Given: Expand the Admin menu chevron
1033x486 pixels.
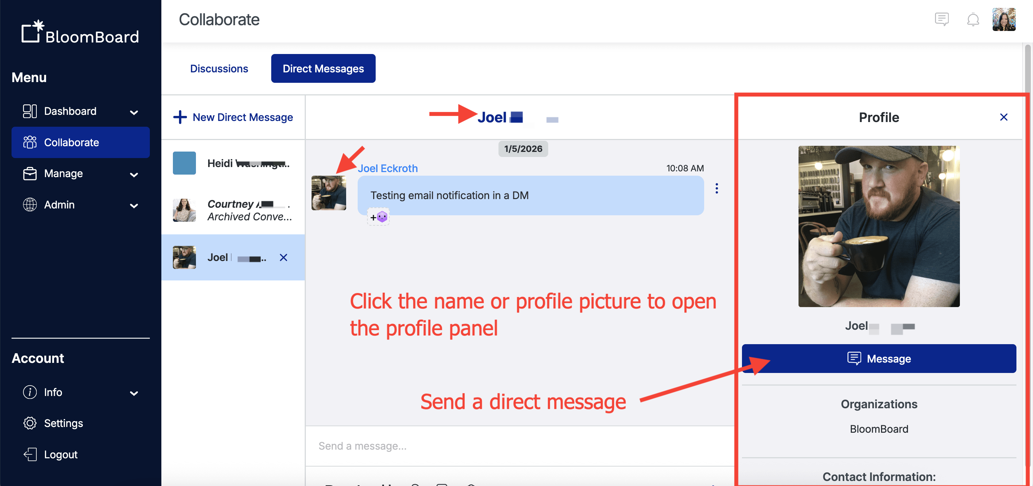Looking at the screenshot, I should pos(134,206).
